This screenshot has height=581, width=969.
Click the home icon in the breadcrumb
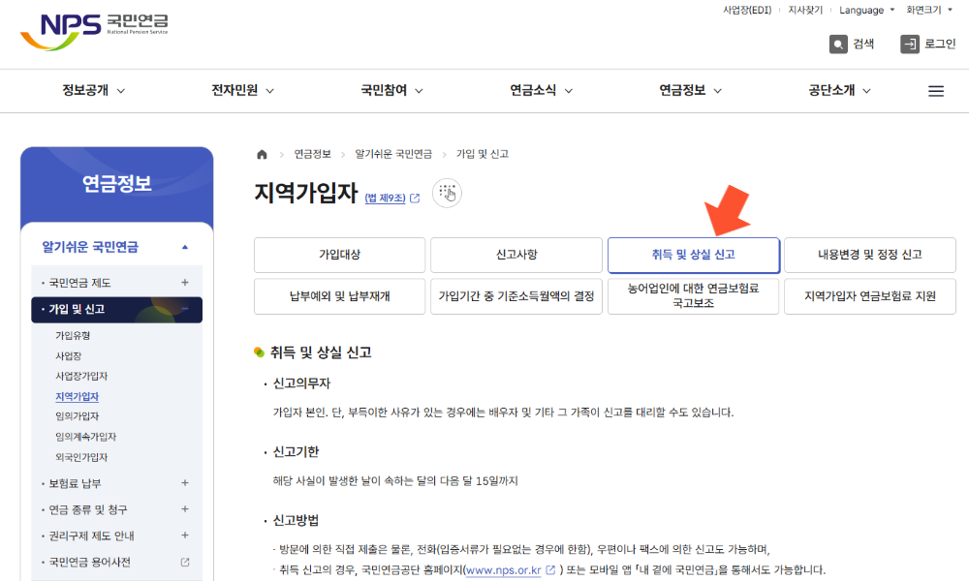260,152
